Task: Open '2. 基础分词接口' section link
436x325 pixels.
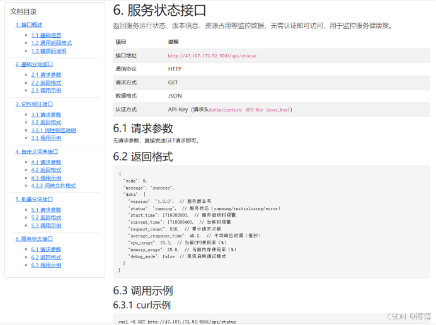Action: pos(34,64)
